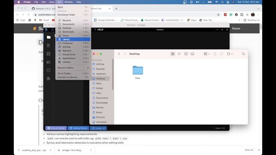Viewport: 276px width, 155px height.
Task: Choose Utilities from the Go menu
Action: point(73,62)
